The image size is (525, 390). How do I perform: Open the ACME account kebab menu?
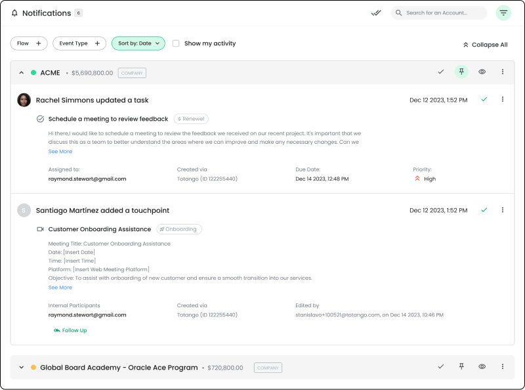pos(503,72)
